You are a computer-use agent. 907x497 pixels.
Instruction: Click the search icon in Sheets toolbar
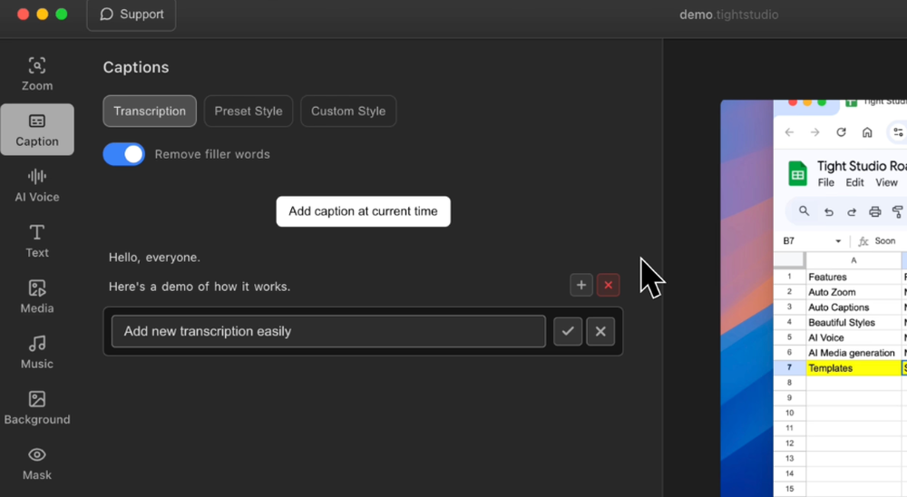(804, 211)
